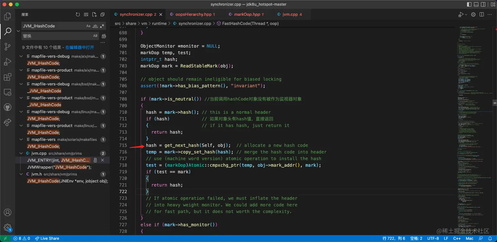Viewport: 497px width, 242px height.
Task: Open the GitHub view in activity bar
Action: [7, 107]
